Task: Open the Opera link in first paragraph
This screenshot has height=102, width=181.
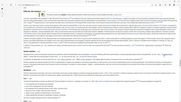Action: [x=43, y=23]
